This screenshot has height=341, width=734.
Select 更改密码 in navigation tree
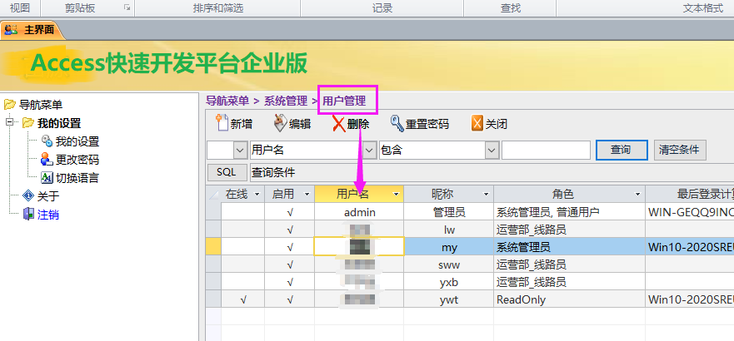pos(77,160)
